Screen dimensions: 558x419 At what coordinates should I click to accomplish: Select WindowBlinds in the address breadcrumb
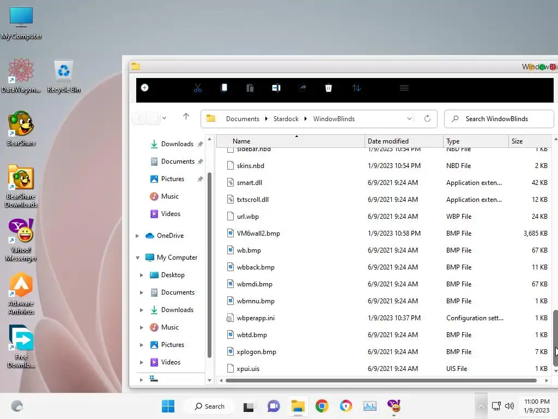point(334,118)
